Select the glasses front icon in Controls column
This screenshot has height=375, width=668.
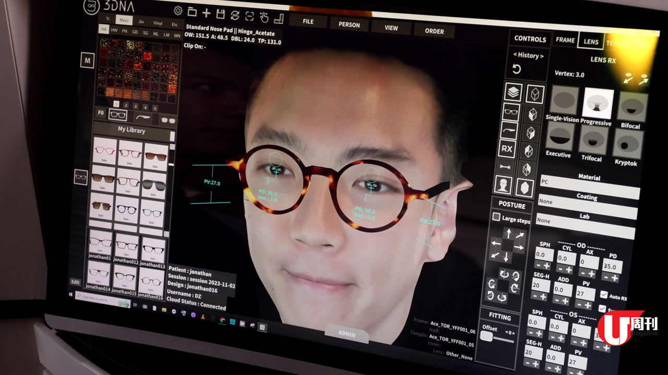(x=511, y=111)
